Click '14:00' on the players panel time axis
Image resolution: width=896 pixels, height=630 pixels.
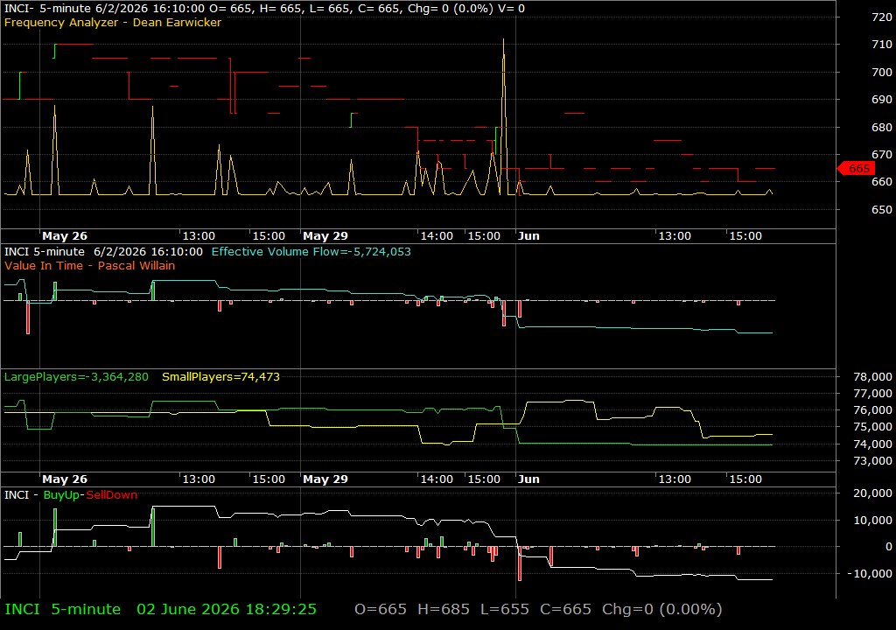437,479
